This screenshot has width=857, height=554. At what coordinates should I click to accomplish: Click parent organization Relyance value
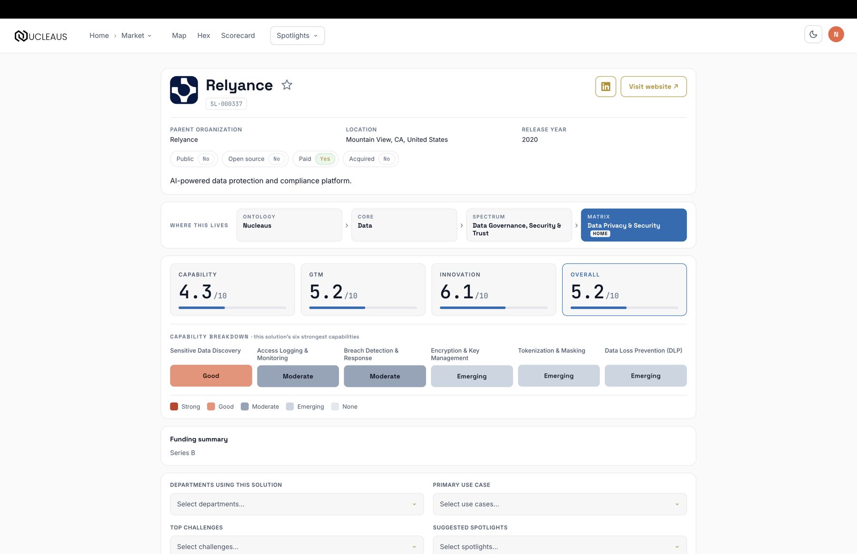point(184,139)
